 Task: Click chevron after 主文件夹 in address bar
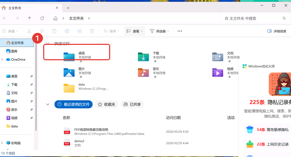point(89,18)
